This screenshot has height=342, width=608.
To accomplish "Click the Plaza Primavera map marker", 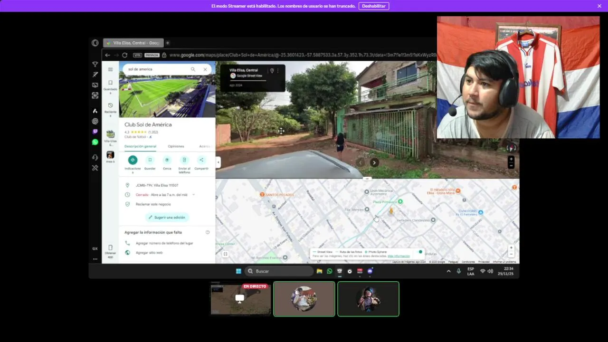I will pyautogui.click(x=400, y=202).
